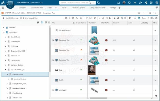
Task: Open the structure dropdown icon in toolbar
Action: [x=82, y=18]
